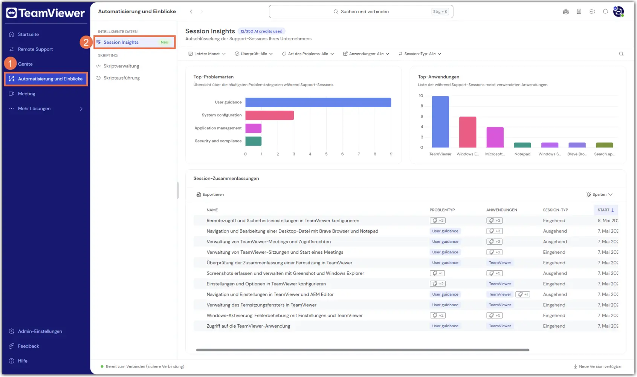Click the AI assistant icon in top bar
Image resolution: width=637 pixels, height=377 pixels.
(566, 12)
